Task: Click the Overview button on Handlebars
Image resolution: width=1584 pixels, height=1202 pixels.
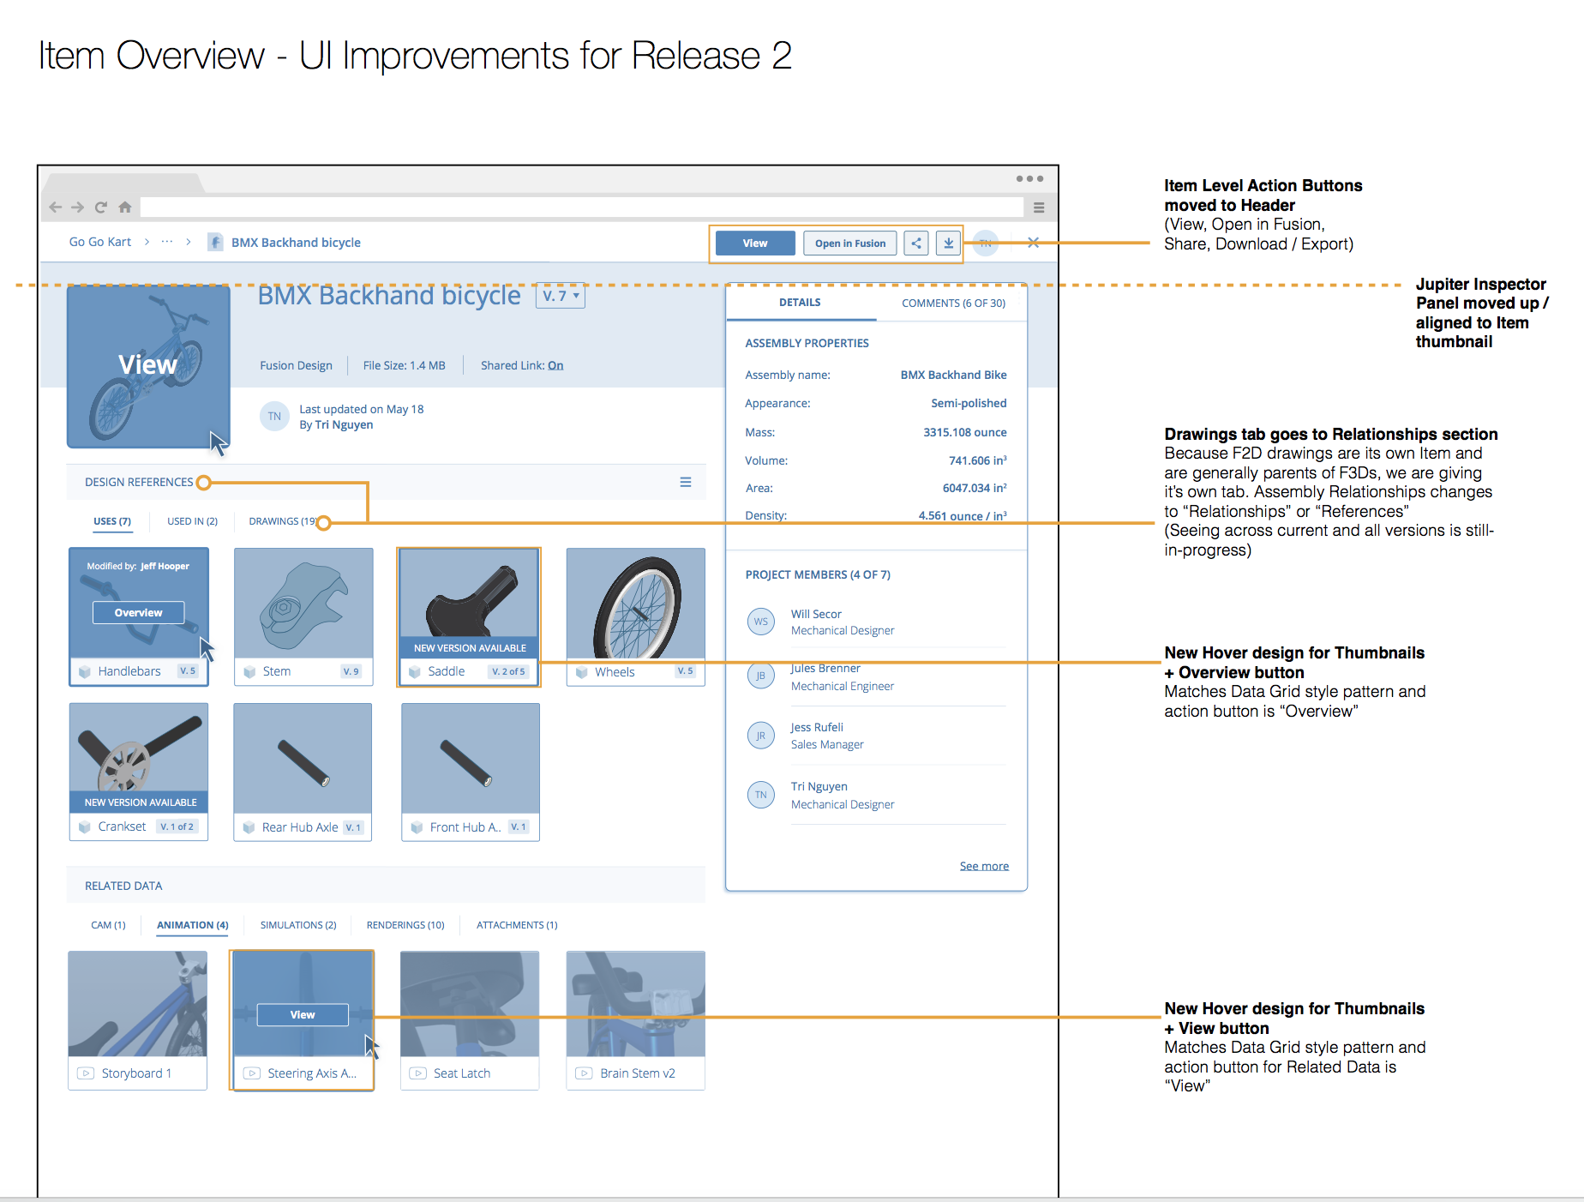Action: tap(139, 613)
